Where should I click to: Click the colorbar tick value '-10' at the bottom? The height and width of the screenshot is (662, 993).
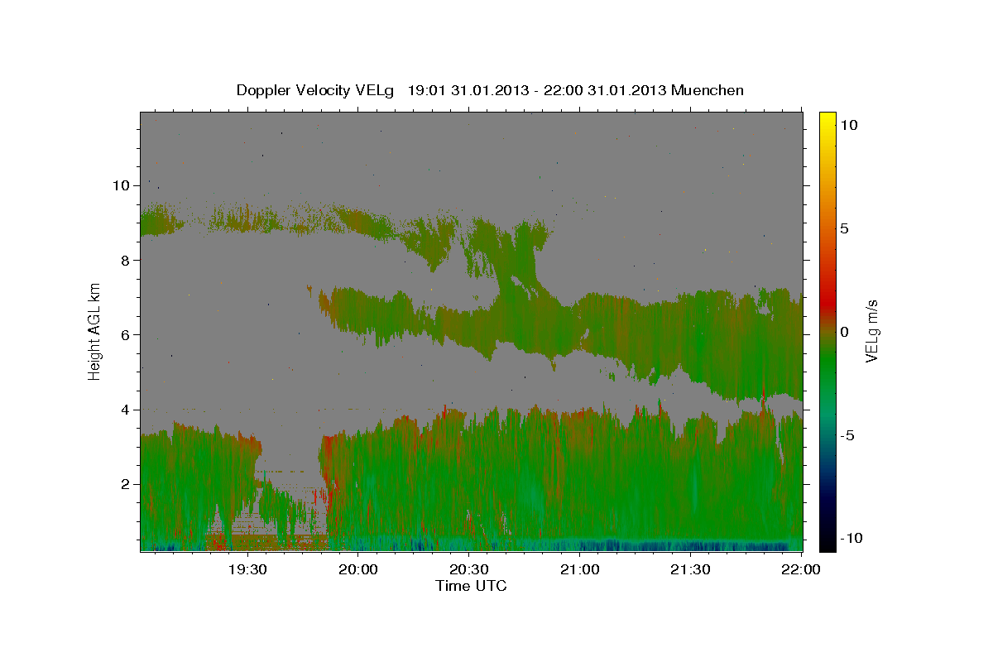(852, 539)
